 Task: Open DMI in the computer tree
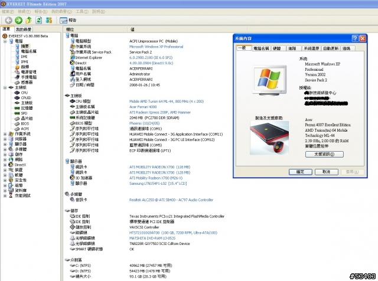[24, 57]
